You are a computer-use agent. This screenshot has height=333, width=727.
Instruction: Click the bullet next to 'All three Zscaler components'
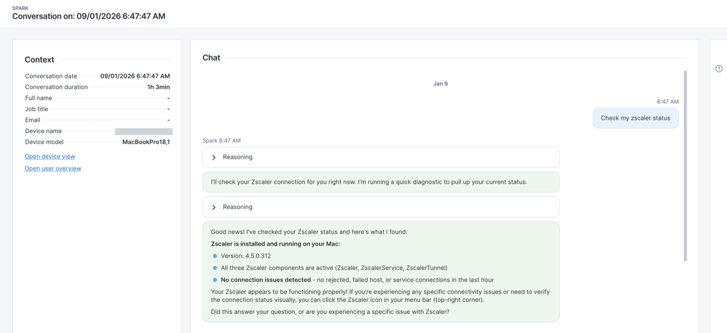[x=215, y=268]
